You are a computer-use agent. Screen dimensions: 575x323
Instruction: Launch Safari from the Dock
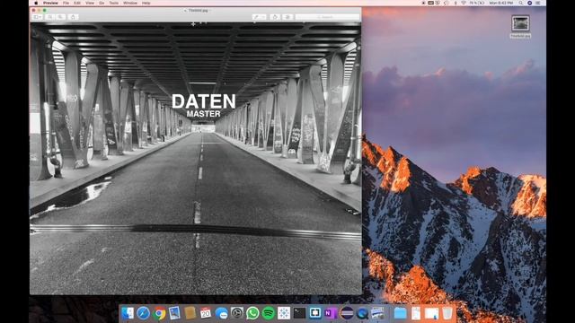pos(143,313)
